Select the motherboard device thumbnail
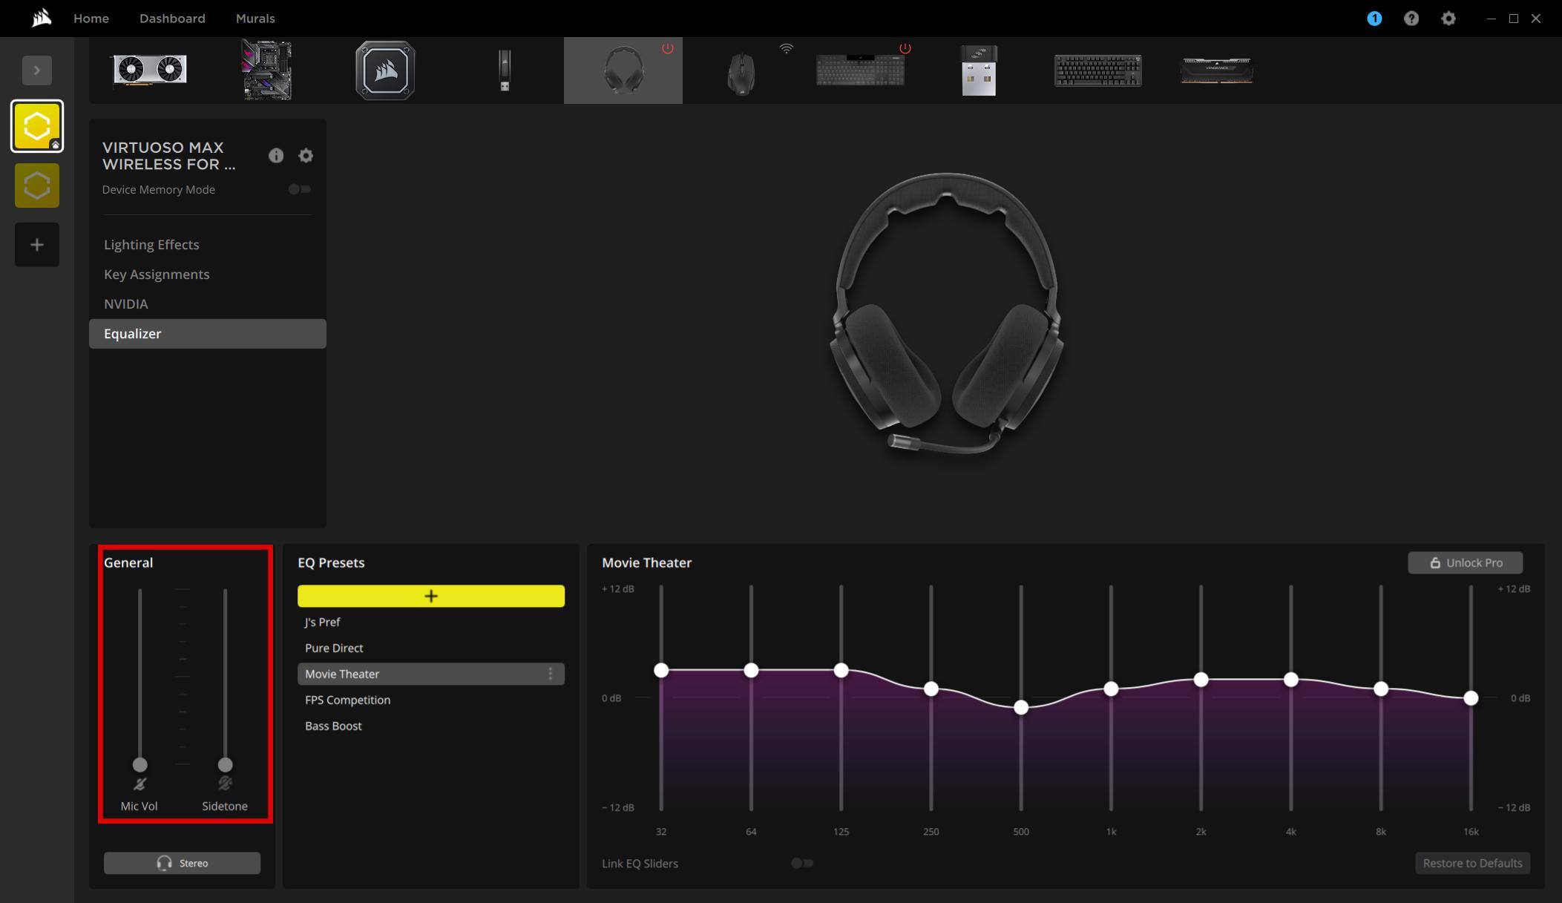 (x=266, y=70)
